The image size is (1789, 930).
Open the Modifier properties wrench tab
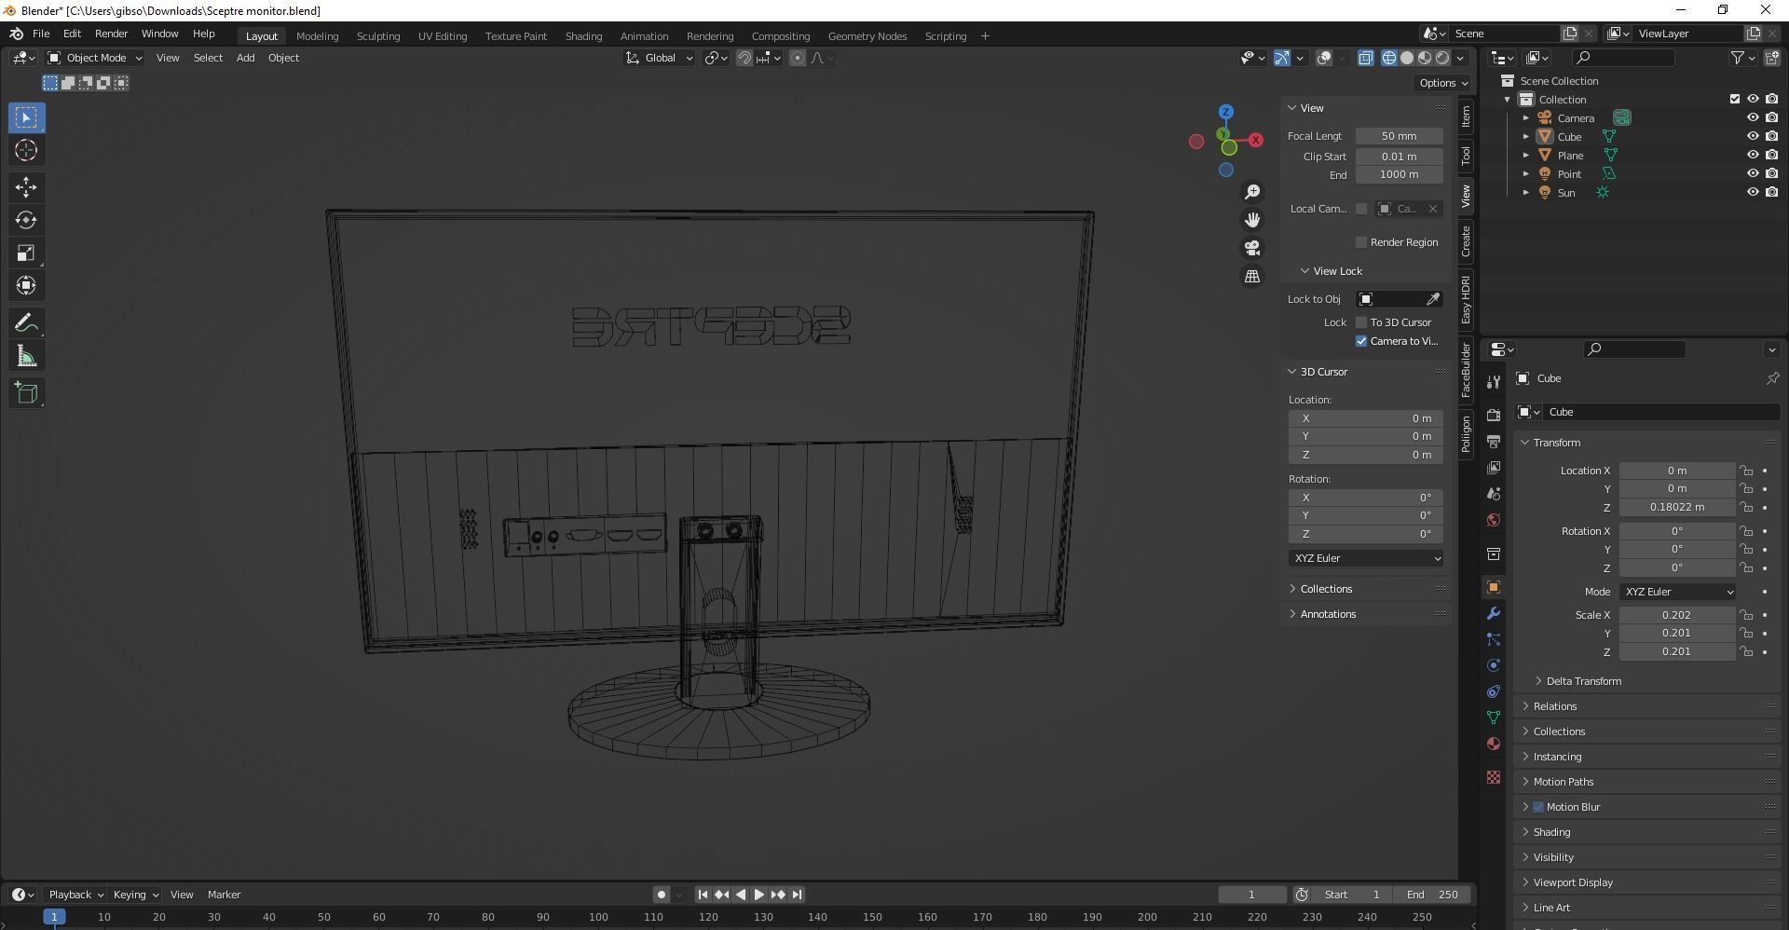(x=1494, y=613)
